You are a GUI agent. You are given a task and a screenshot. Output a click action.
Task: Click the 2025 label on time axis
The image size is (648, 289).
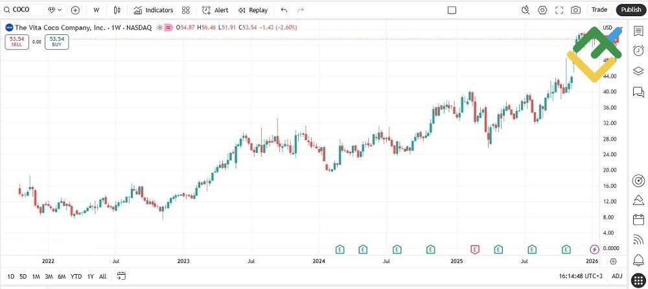tap(457, 261)
